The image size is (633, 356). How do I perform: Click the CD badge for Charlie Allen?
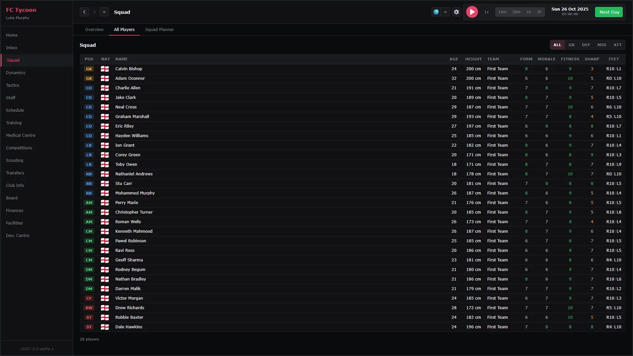[89, 88]
